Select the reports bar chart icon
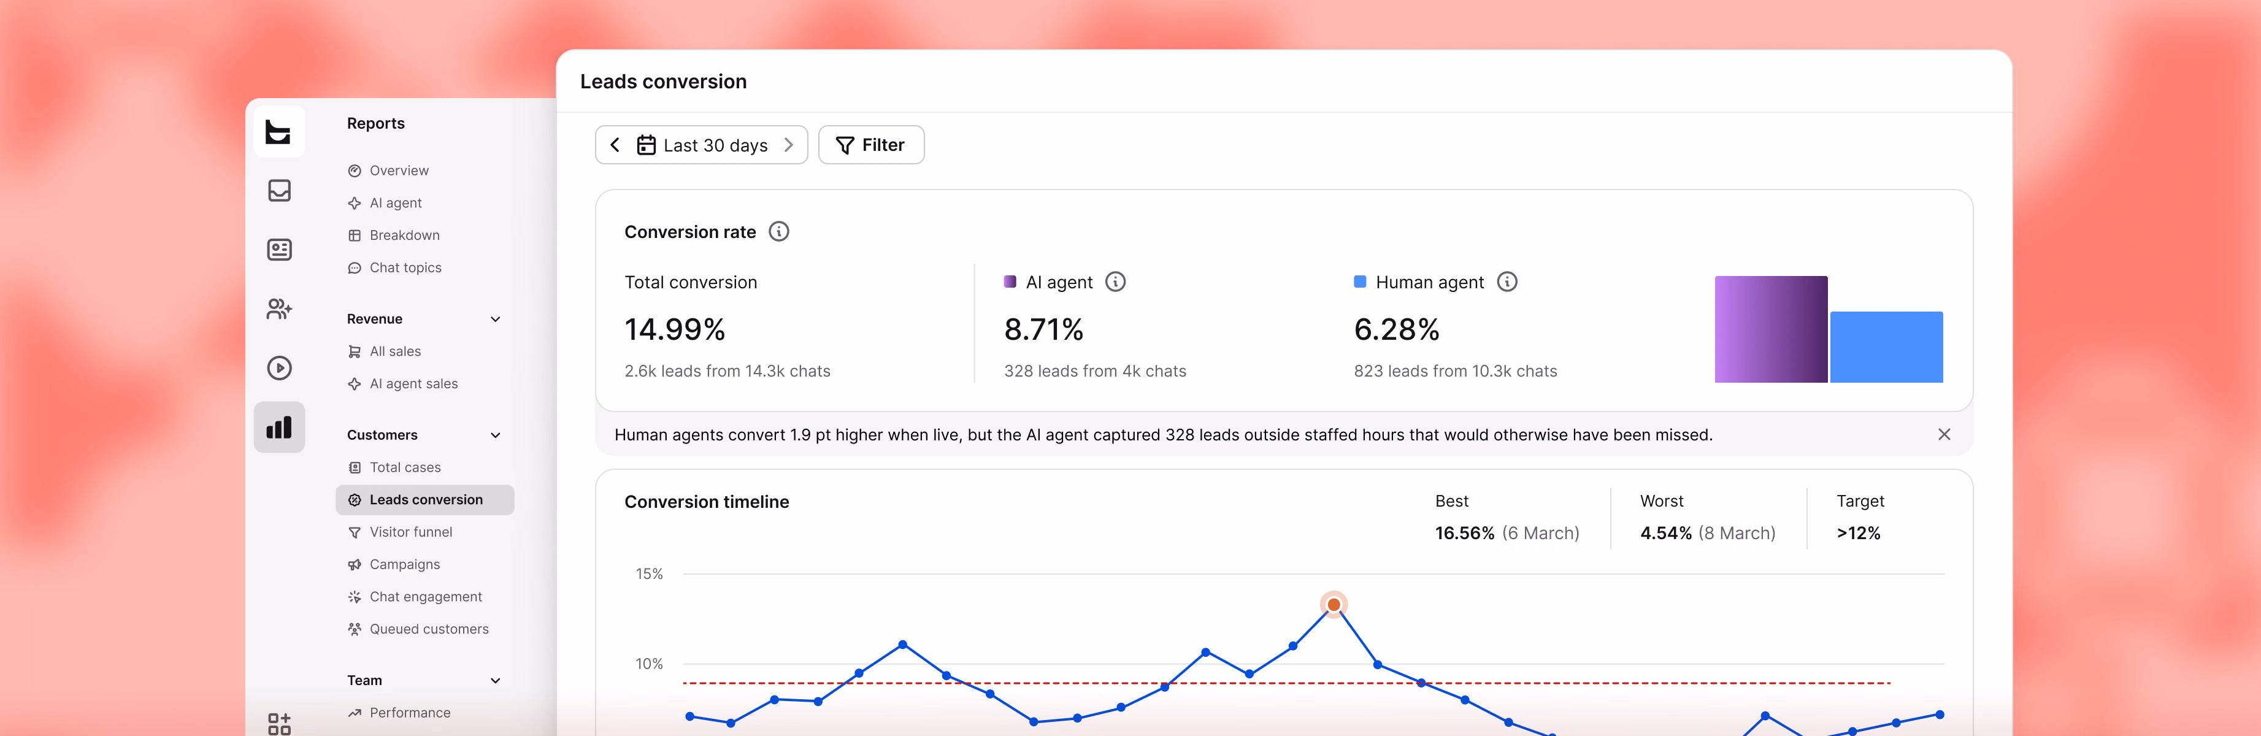The image size is (2261, 736). pos(279,427)
